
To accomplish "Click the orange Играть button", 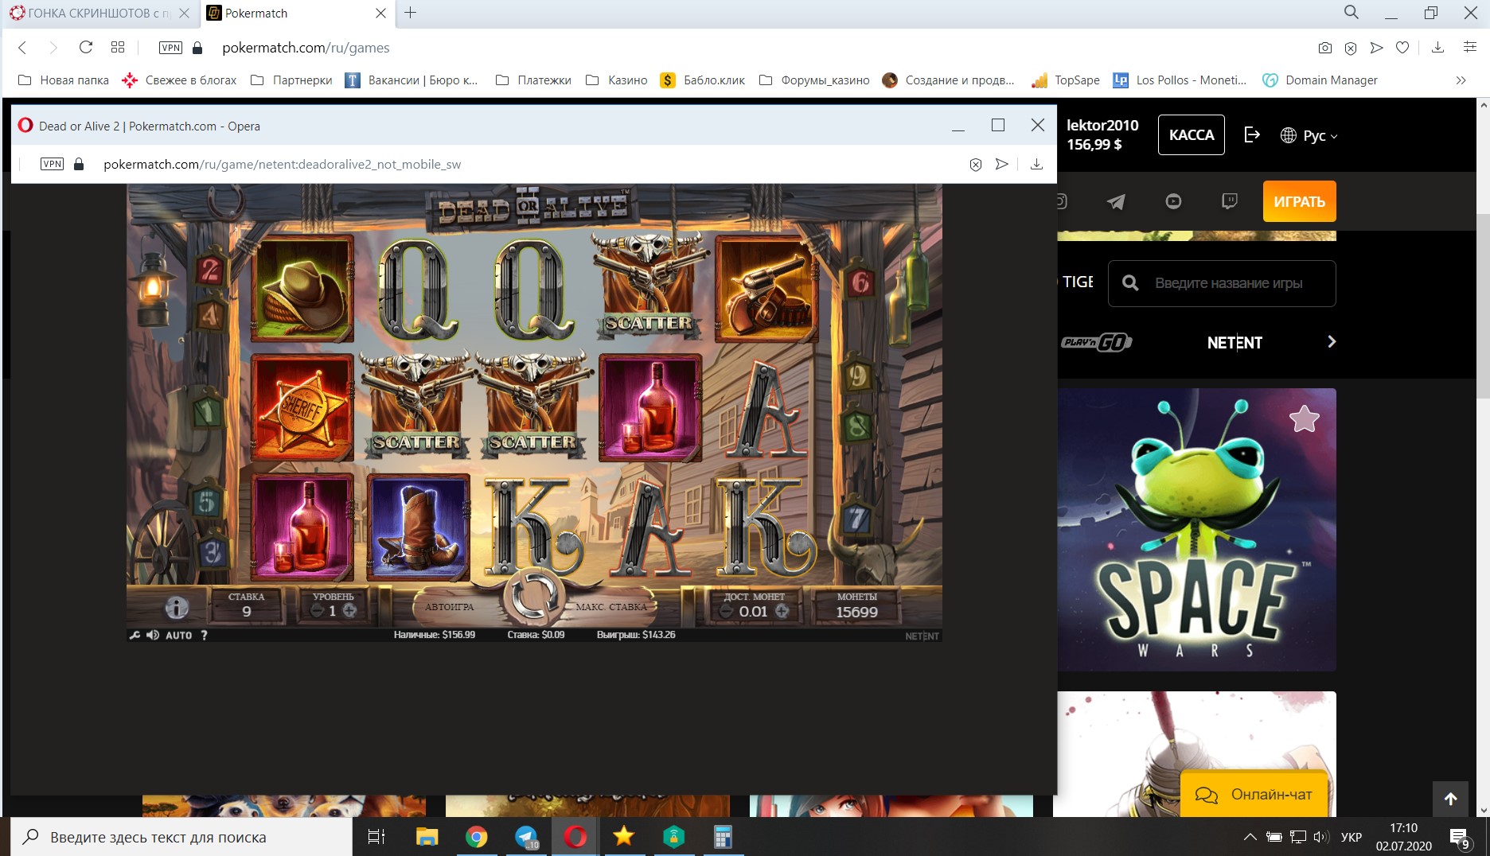I will (x=1299, y=201).
